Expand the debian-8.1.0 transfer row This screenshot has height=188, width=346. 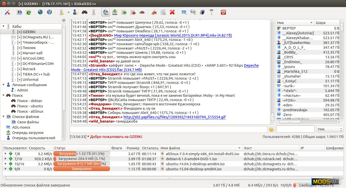(6, 159)
